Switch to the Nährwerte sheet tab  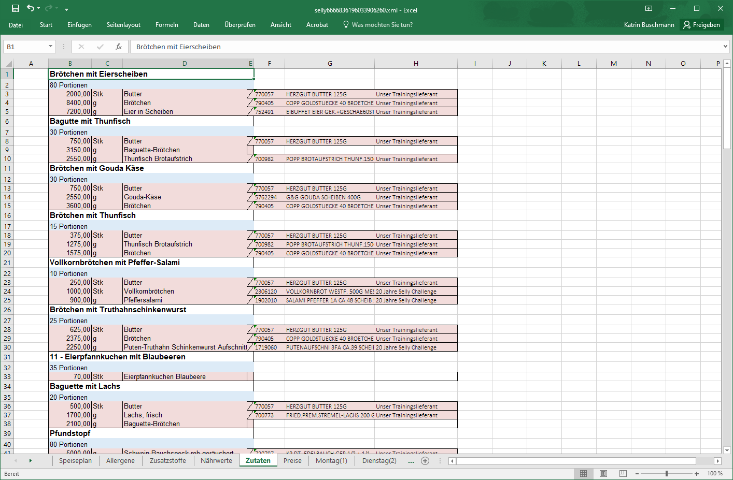tap(216, 460)
